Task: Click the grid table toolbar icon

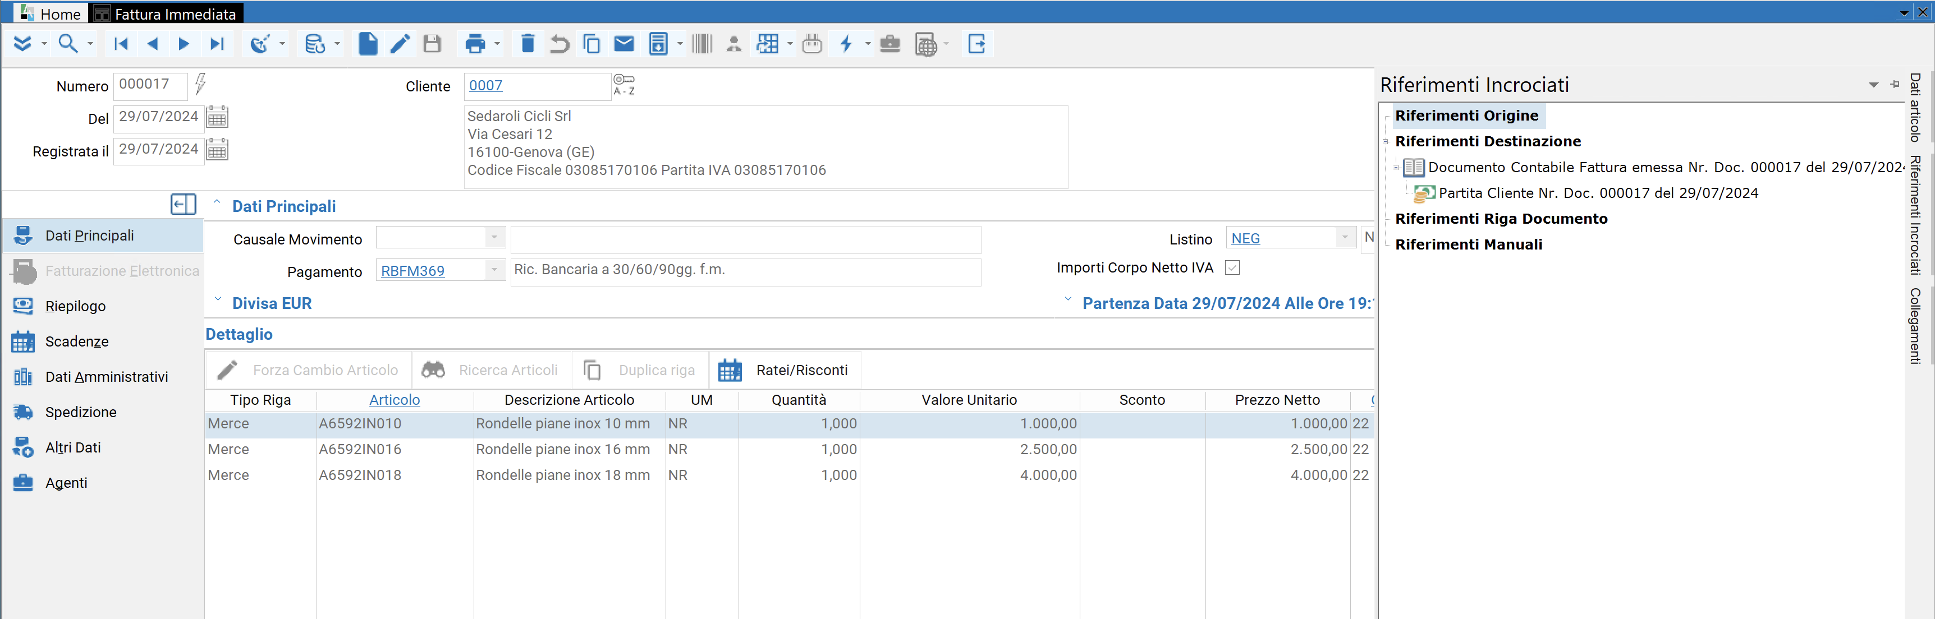Action: pos(768,44)
